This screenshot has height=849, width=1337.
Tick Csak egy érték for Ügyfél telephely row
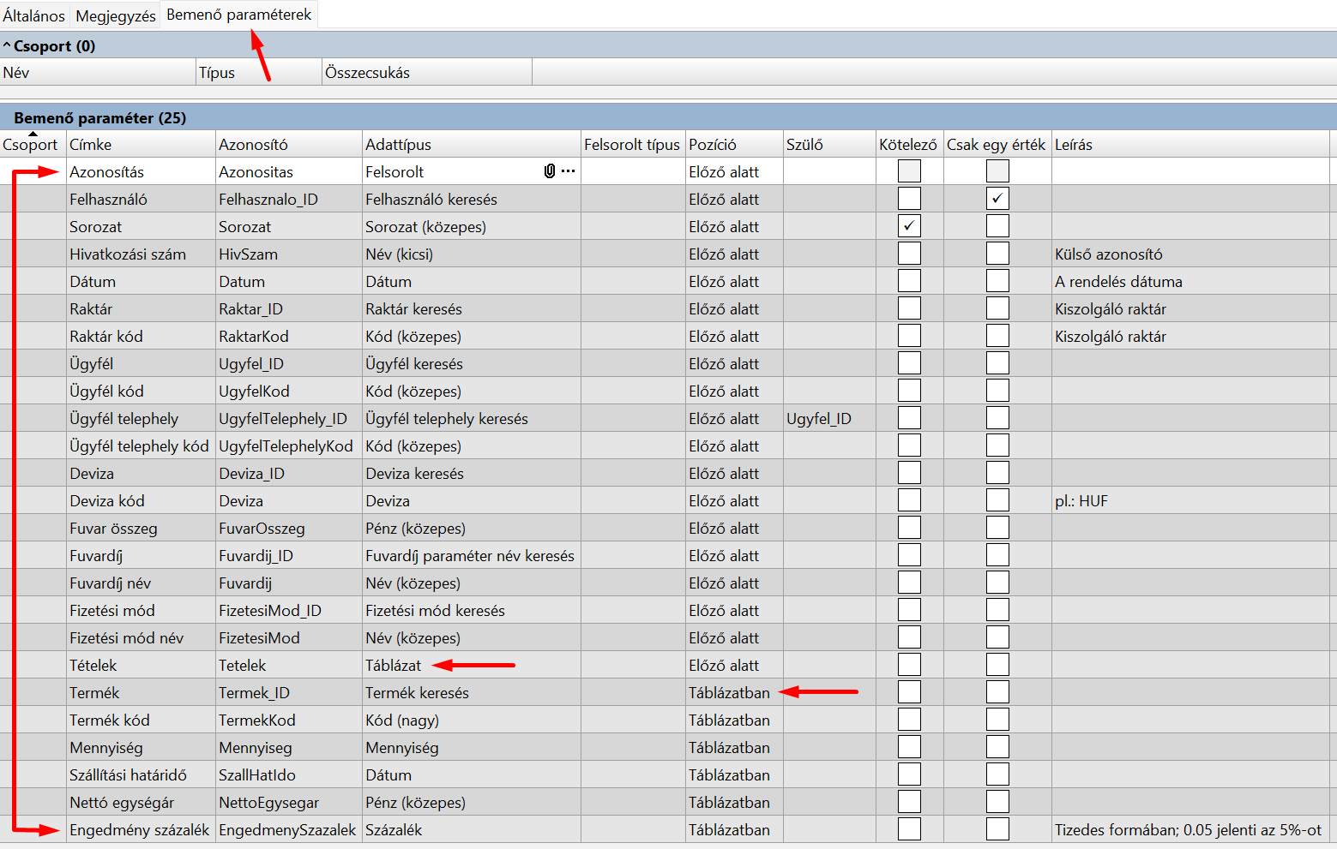point(997,418)
